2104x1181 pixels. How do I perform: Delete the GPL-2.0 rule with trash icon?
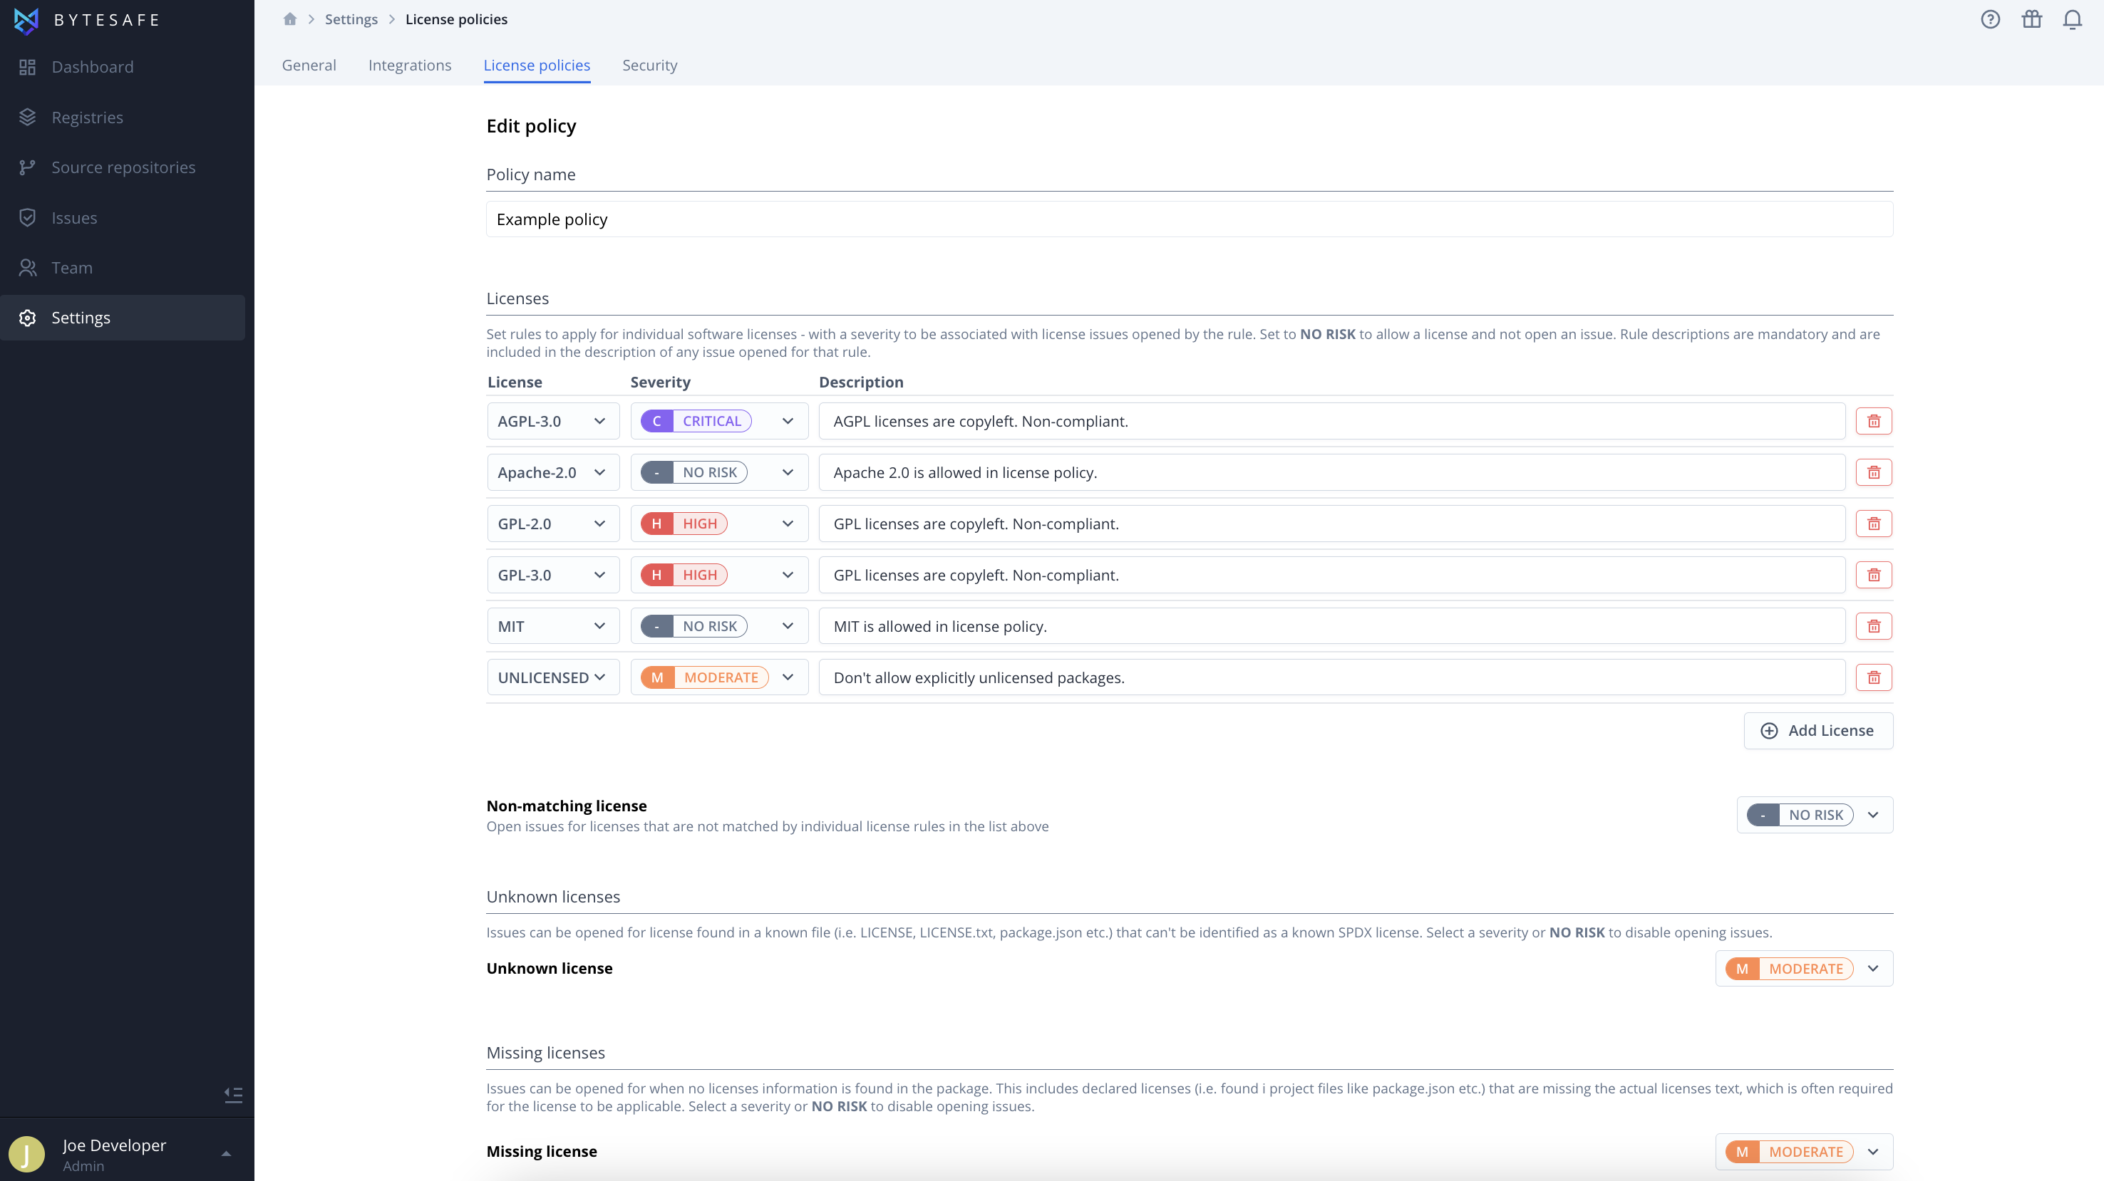[x=1874, y=524]
